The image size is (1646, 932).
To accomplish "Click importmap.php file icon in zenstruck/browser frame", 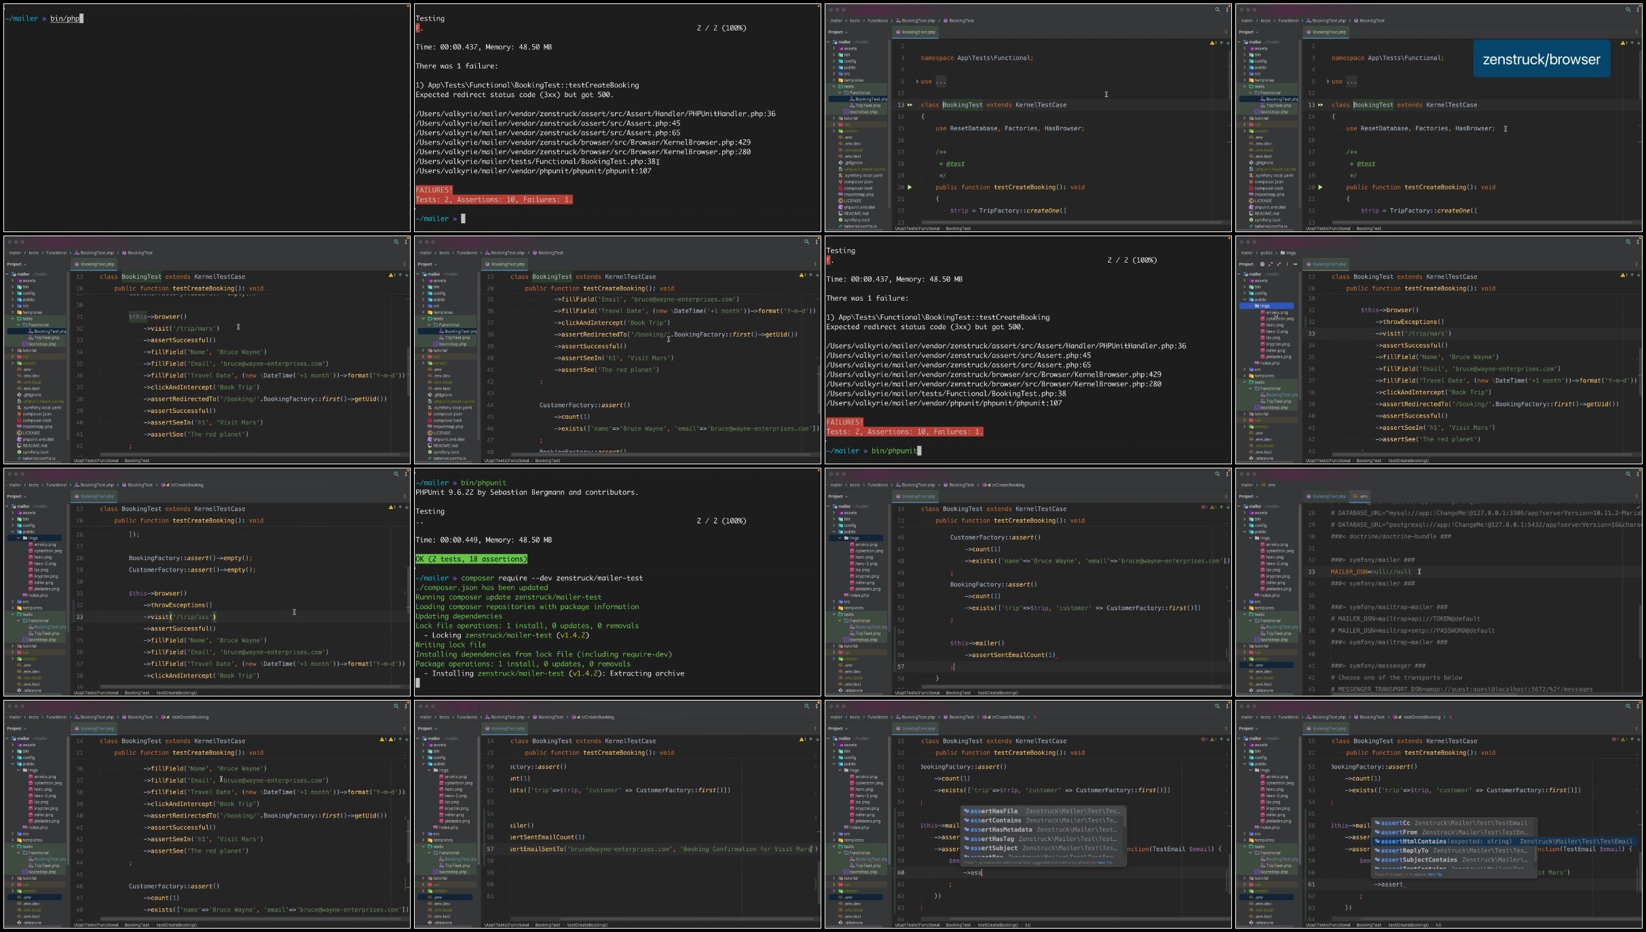I will [x=1251, y=194].
